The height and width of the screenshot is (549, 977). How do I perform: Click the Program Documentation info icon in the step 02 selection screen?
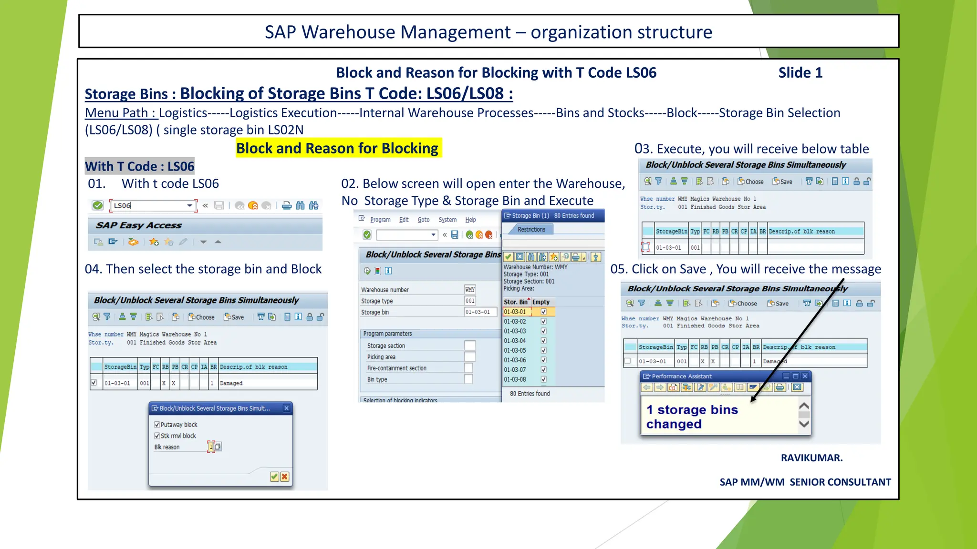tap(388, 271)
